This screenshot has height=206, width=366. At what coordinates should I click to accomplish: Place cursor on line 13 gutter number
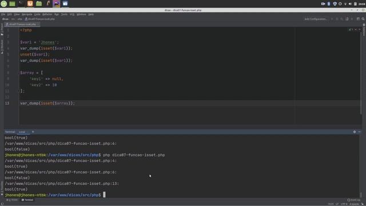tap(7, 103)
